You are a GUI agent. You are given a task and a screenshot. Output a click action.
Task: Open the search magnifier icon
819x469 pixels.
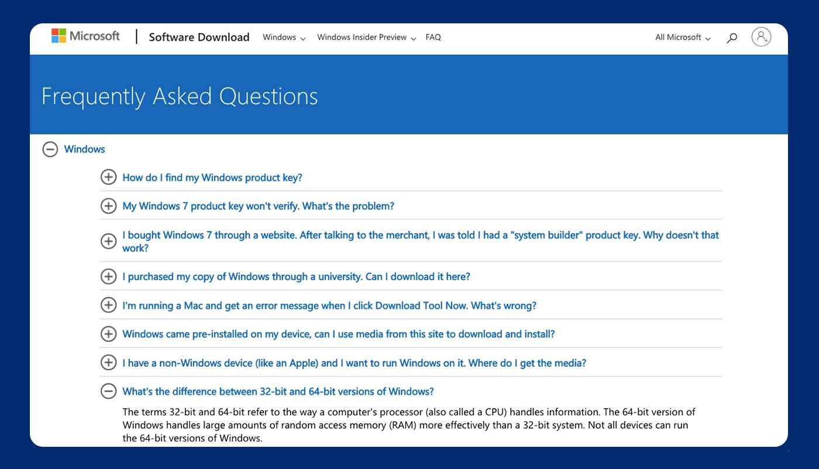[x=732, y=38]
